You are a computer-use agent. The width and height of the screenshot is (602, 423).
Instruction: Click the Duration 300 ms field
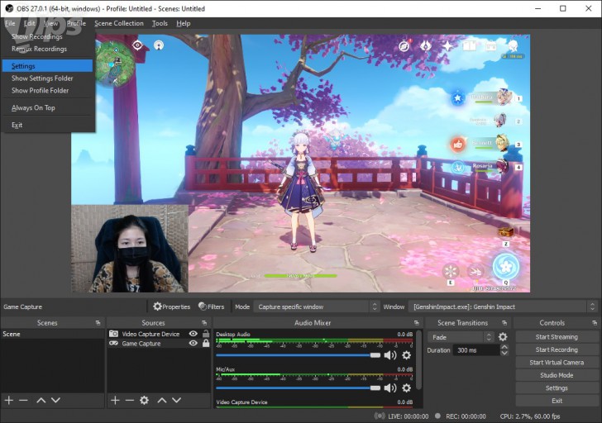point(476,350)
